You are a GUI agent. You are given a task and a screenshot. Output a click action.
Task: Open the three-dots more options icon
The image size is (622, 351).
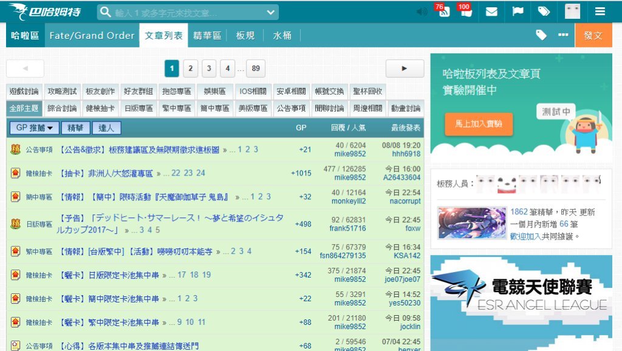coord(563,35)
